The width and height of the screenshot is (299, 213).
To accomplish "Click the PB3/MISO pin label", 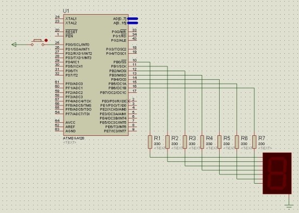I will (117, 75).
